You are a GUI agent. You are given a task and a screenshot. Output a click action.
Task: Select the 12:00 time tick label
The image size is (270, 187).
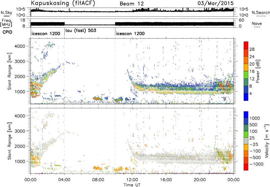click(x=132, y=180)
